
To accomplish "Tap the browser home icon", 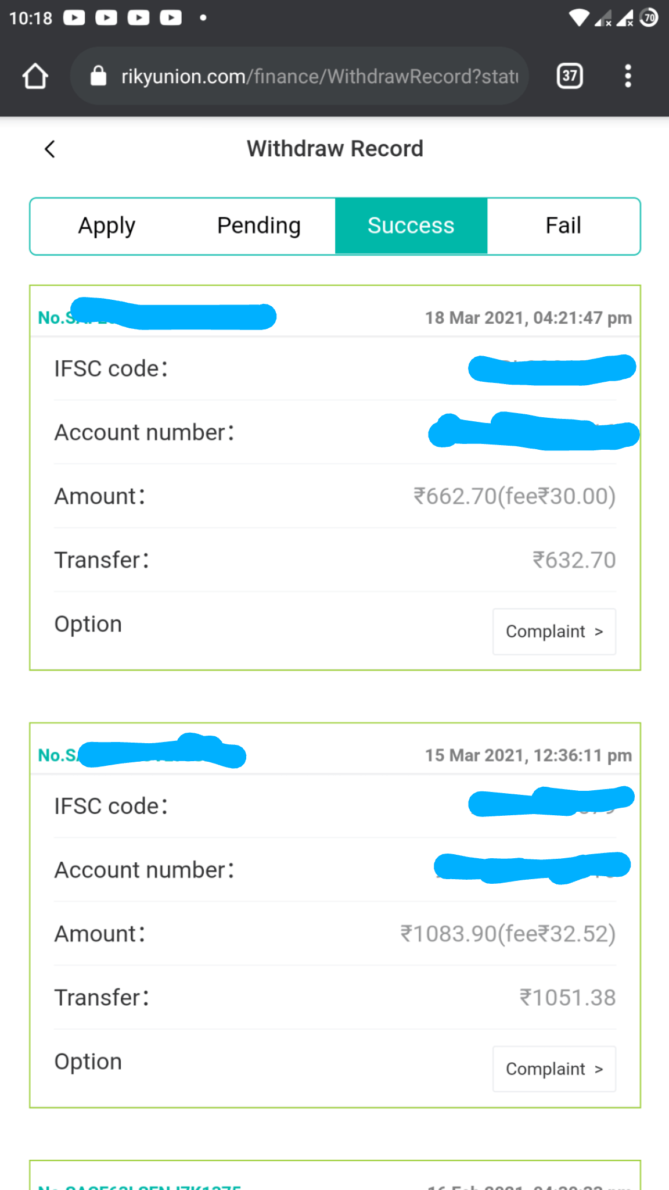I will (35, 76).
